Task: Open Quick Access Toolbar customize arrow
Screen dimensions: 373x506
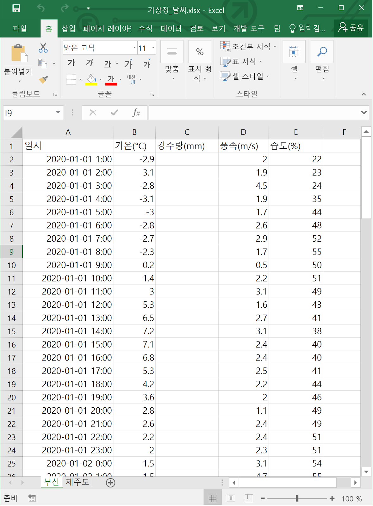Action: click(88, 9)
